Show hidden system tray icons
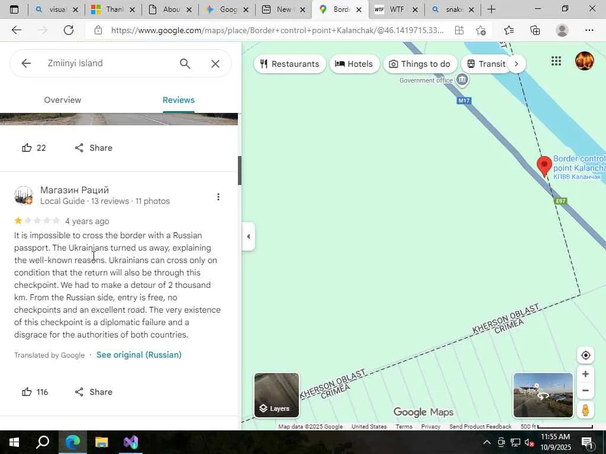Viewport: 606px width, 454px height. coord(487,442)
